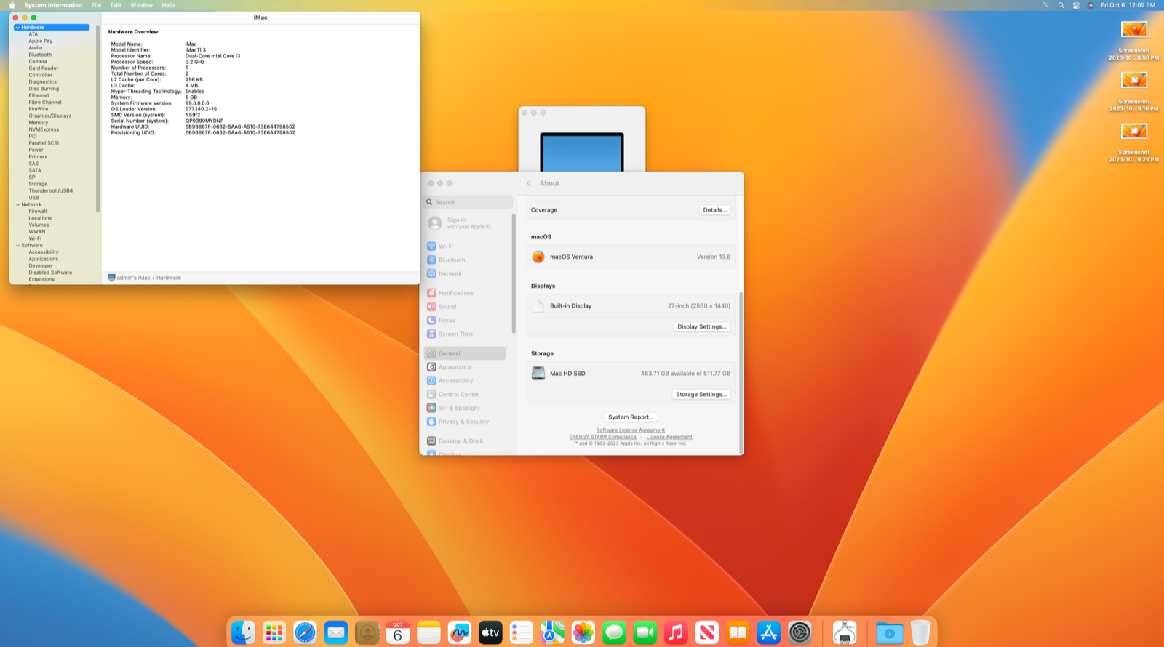The height and width of the screenshot is (647, 1164).
Task: Launch FaceTime from the Dock
Action: click(x=645, y=632)
